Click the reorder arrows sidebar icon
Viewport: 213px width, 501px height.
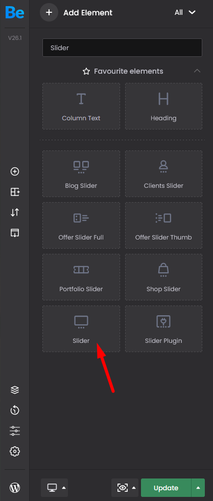click(x=15, y=212)
